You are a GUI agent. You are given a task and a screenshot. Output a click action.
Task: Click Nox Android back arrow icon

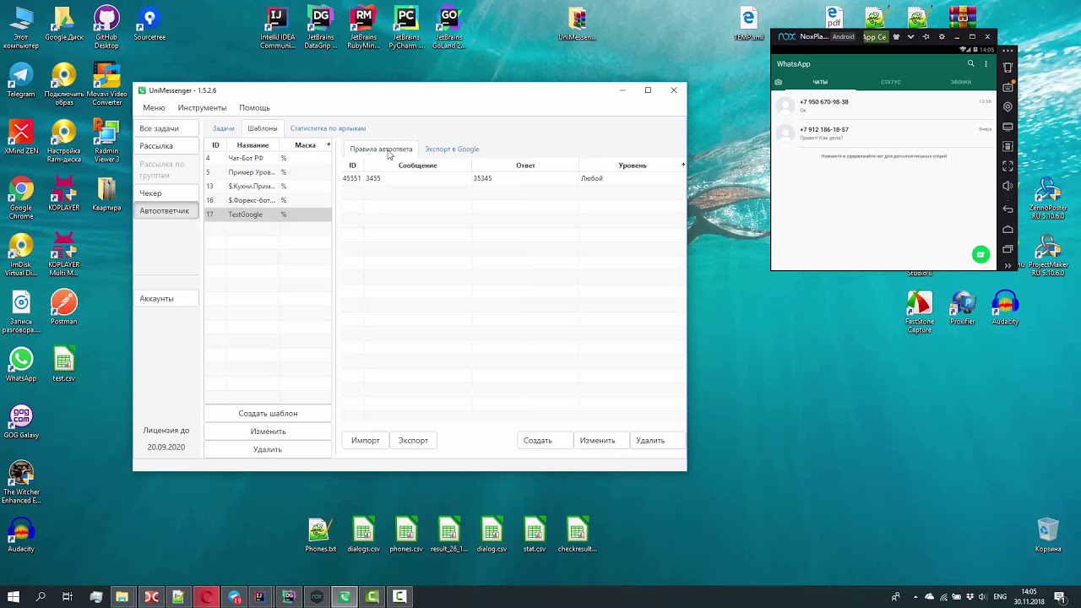click(1008, 209)
